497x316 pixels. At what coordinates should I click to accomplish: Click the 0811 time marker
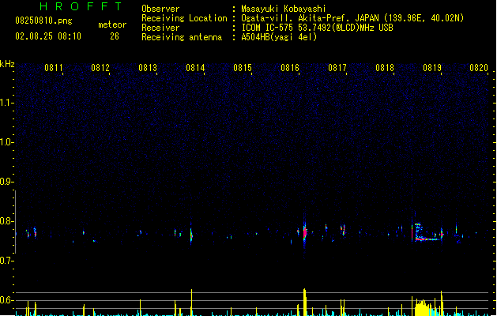[53, 68]
